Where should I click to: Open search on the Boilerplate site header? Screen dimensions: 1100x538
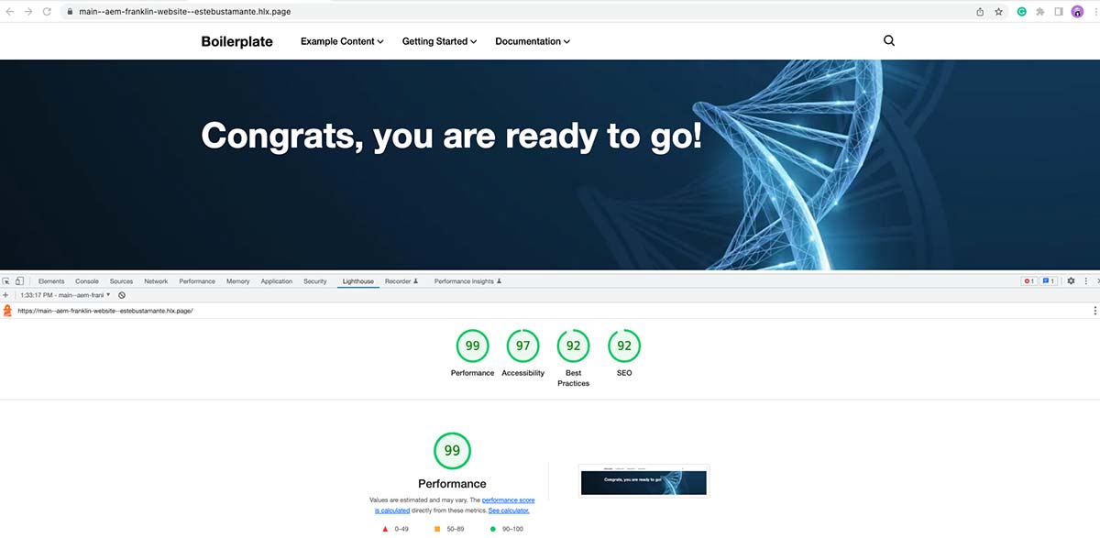(x=888, y=40)
